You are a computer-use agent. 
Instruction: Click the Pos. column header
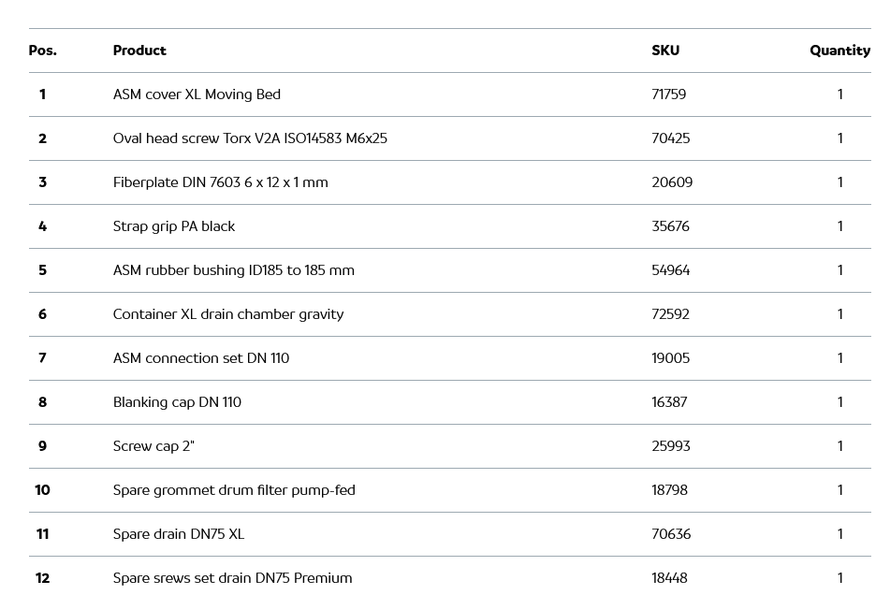coord(43,51)
